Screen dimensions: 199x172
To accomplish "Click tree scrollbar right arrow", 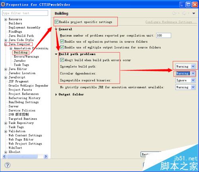I will [x=46, y=156].
